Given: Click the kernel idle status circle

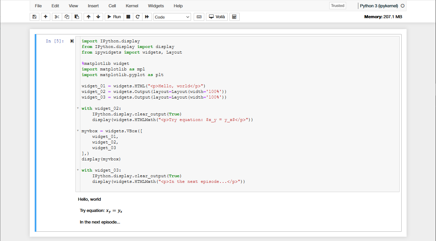Looking at the screenshot, I should (402, 6).
